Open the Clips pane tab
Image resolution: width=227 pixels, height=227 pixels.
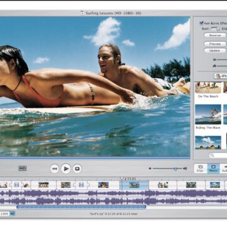click(x=201, y=168)
